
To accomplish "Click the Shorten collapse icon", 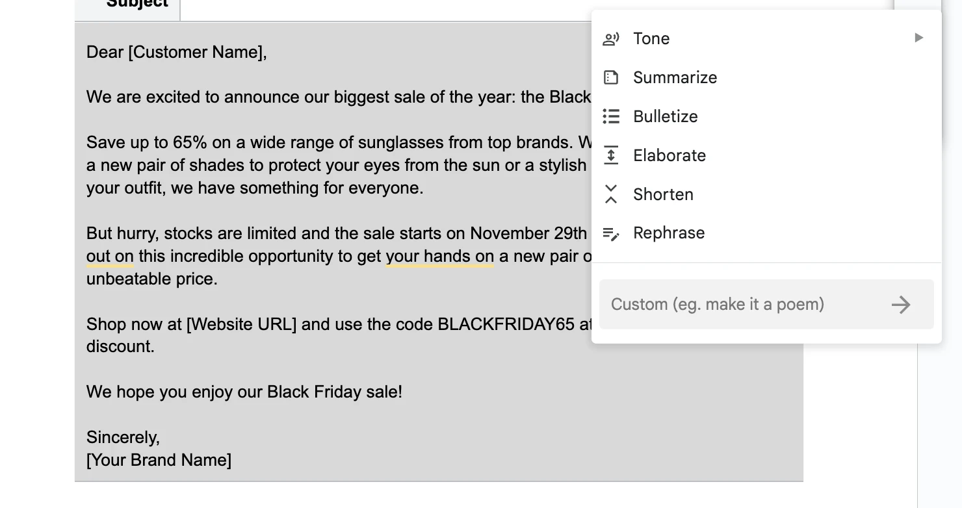I will click(611, 194).
